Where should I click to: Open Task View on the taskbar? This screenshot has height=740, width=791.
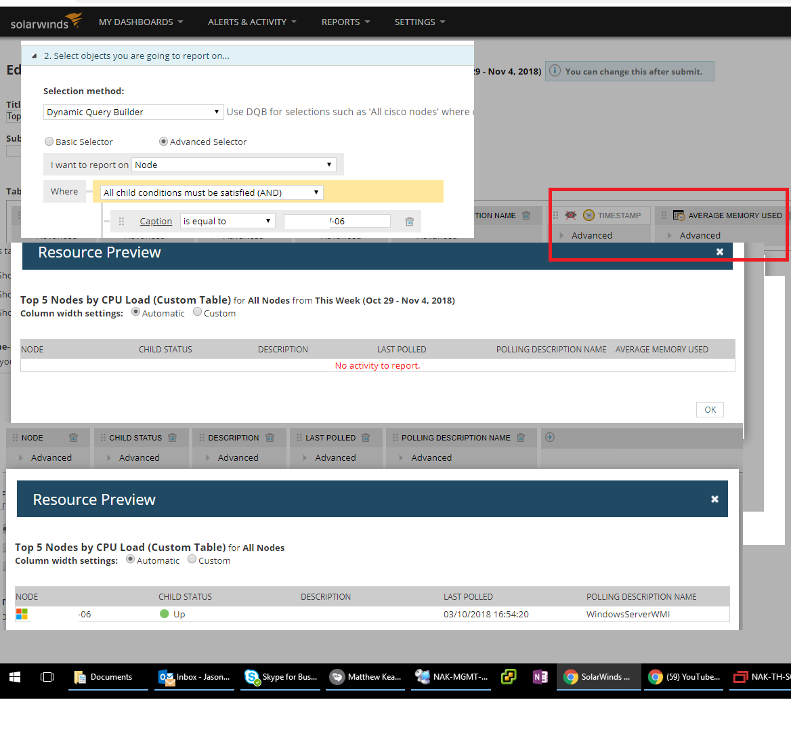[47, 677]
